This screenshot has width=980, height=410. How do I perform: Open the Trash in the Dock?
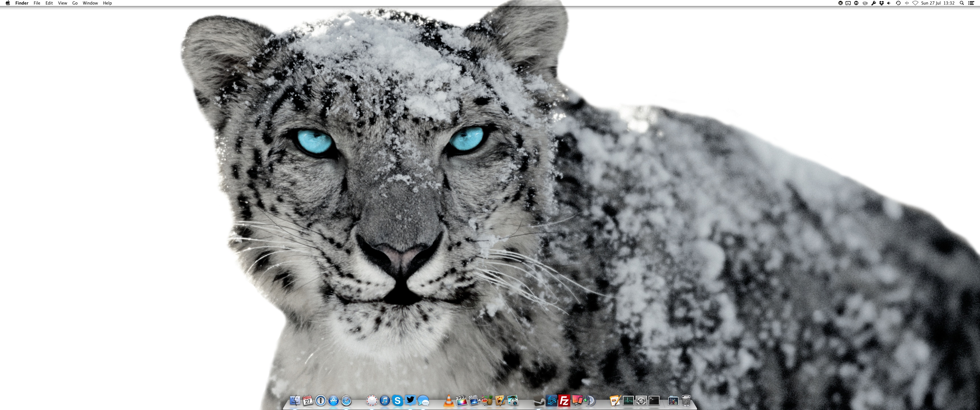(x=686, y=401)
